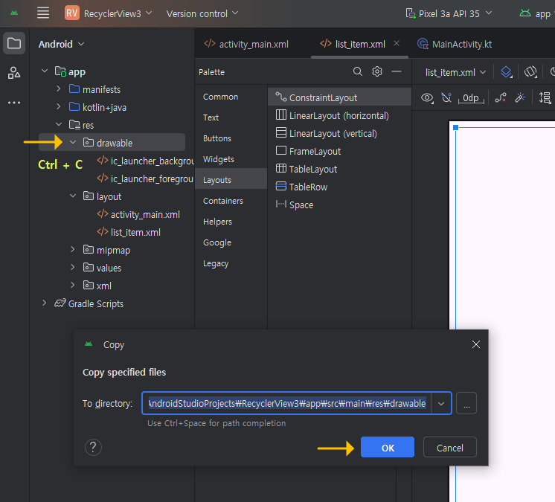Select list_item.xml in project tree
Image resolution: width=555 pixels, height=502 pixels.
[x=129, y=232]
